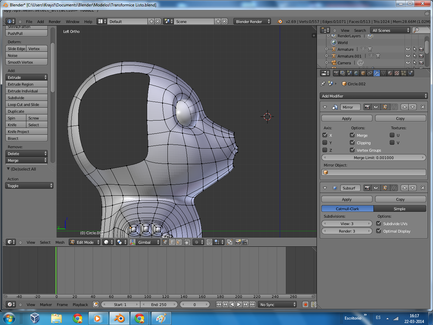Collapse the Mirror modifier panel
This screenshot has width=433, height=325.
[325, 107]
